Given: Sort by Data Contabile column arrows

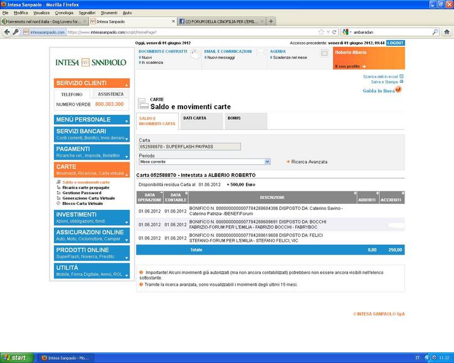Looking at the screenshot, I should [186, 193].
